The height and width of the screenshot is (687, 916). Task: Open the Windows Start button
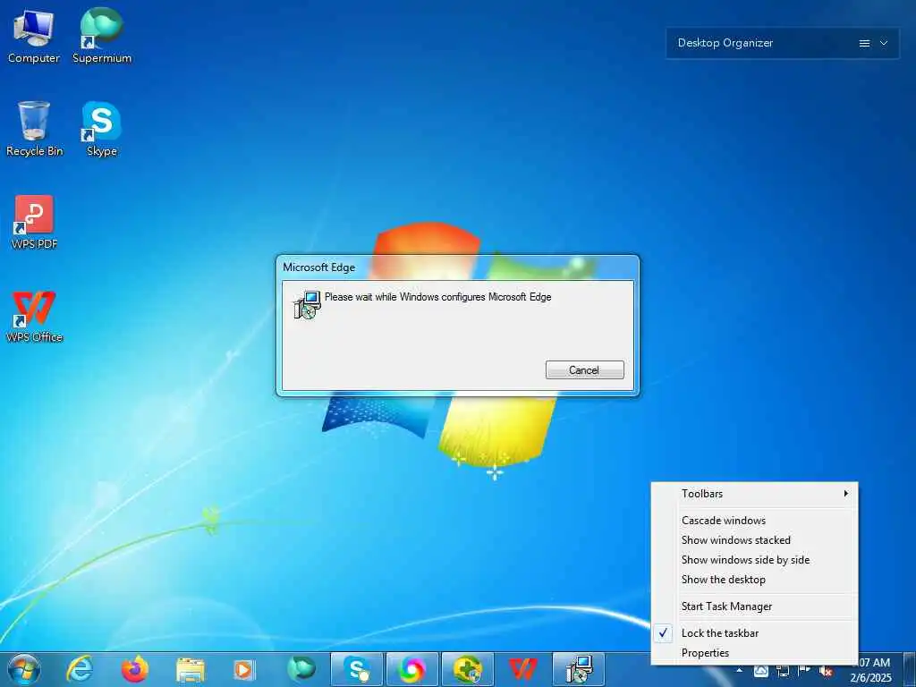(x=23, y=669)
